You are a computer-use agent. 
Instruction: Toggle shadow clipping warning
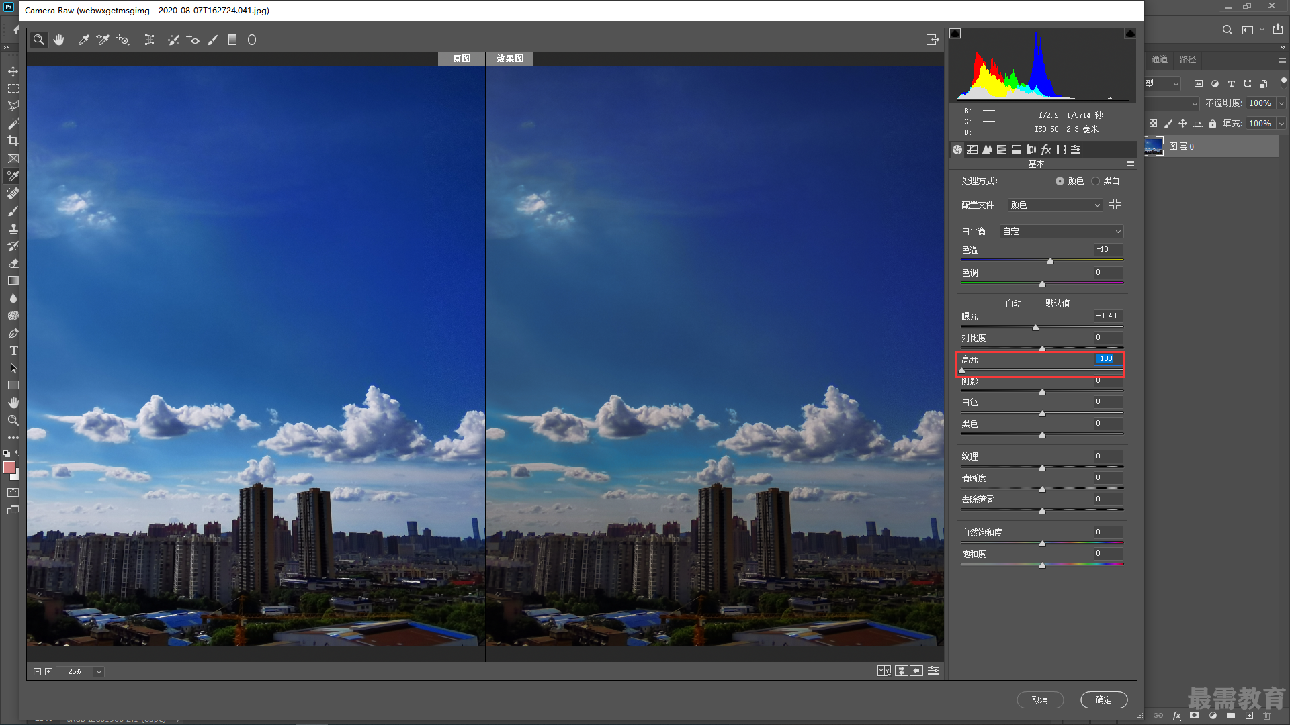[955, 34]
